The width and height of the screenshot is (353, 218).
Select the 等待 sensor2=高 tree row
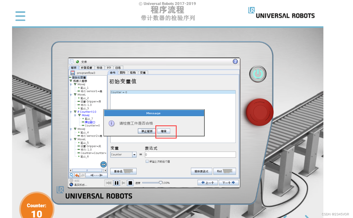point(91,136)
